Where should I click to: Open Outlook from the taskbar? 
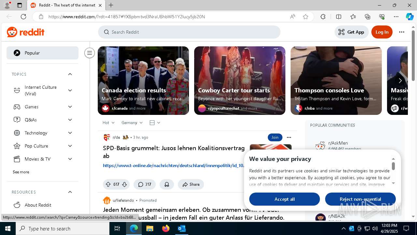tap(181, 228)
